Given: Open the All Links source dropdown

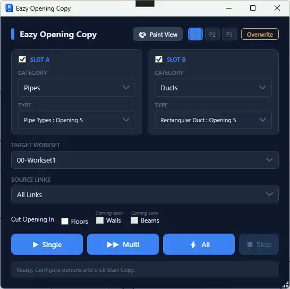Looking at the screenshot, I should pos(145,194).
